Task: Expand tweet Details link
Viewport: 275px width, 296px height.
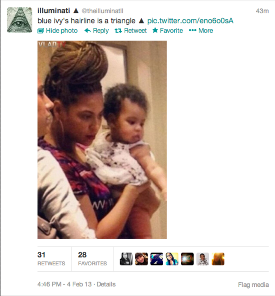Action: 106,284
